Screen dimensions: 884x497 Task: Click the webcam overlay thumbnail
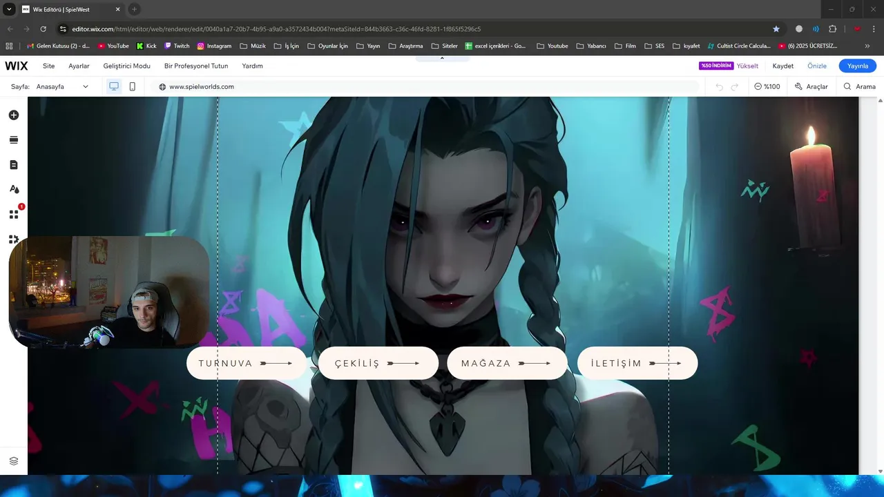pyautogui.click(x=109, y=291)
